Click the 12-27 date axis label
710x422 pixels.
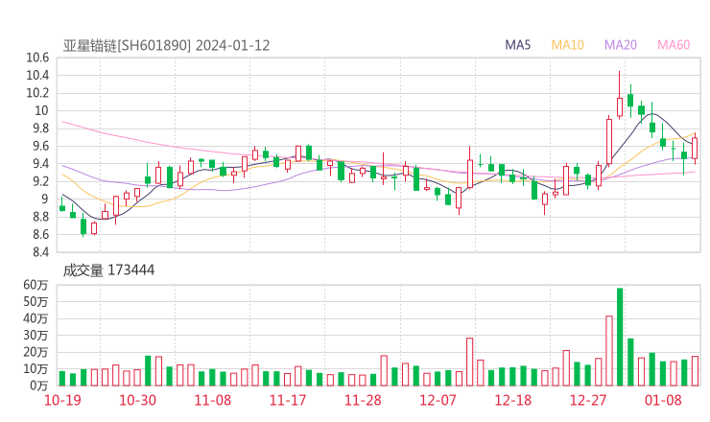587,400
